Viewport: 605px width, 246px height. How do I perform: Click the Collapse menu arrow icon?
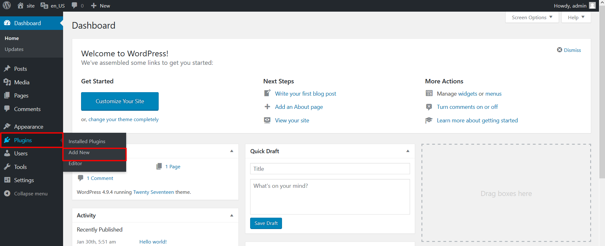pos(7,193)
